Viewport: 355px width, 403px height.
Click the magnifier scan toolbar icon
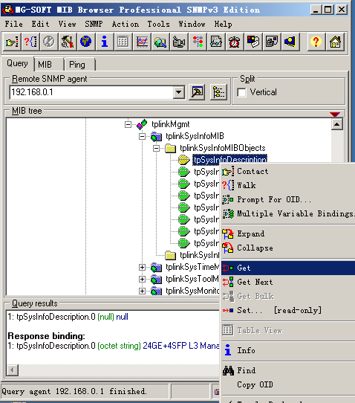coord(160,42)
